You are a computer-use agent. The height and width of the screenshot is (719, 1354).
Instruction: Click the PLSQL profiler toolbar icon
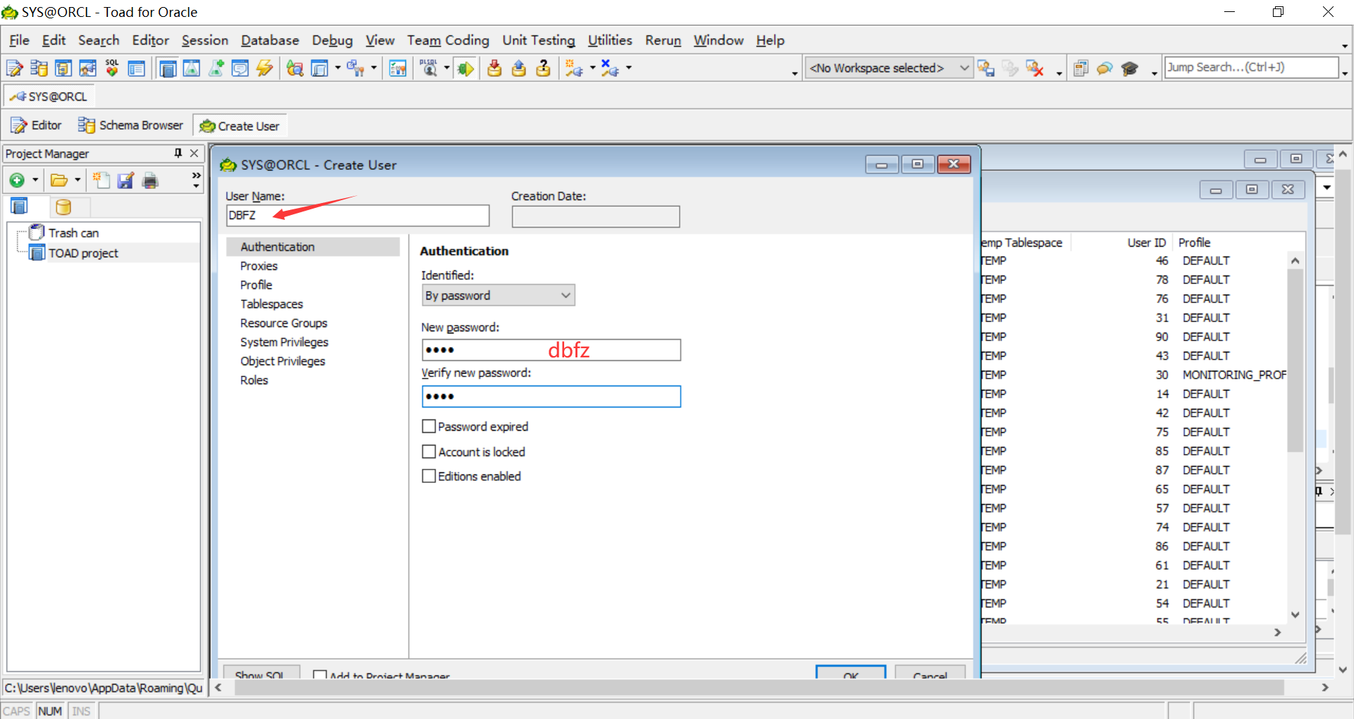tap(428, 68)
